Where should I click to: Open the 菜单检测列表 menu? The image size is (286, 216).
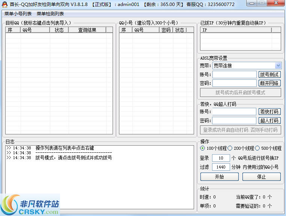[x=50, y=13]
